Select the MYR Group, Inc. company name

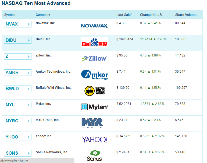(48, 120)
